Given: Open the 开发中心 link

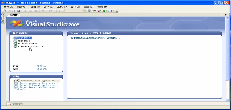Looking at the screenshot, I should [20, 89].
